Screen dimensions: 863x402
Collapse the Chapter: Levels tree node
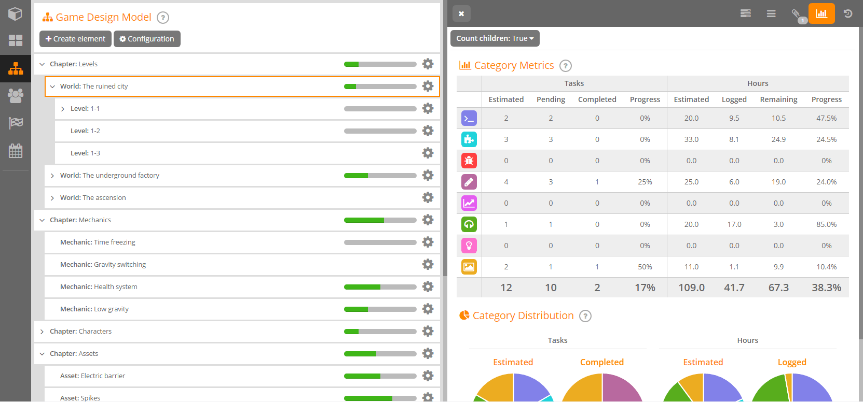pyautogui.click(x=42, y=64)
